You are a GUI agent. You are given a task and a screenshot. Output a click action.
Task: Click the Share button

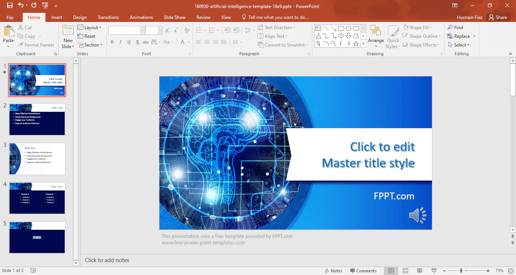tap(497, 17)
